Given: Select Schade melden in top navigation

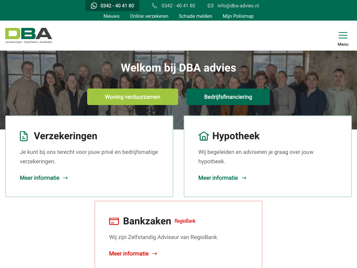Looking at the screenshot, I should [195, 16].
